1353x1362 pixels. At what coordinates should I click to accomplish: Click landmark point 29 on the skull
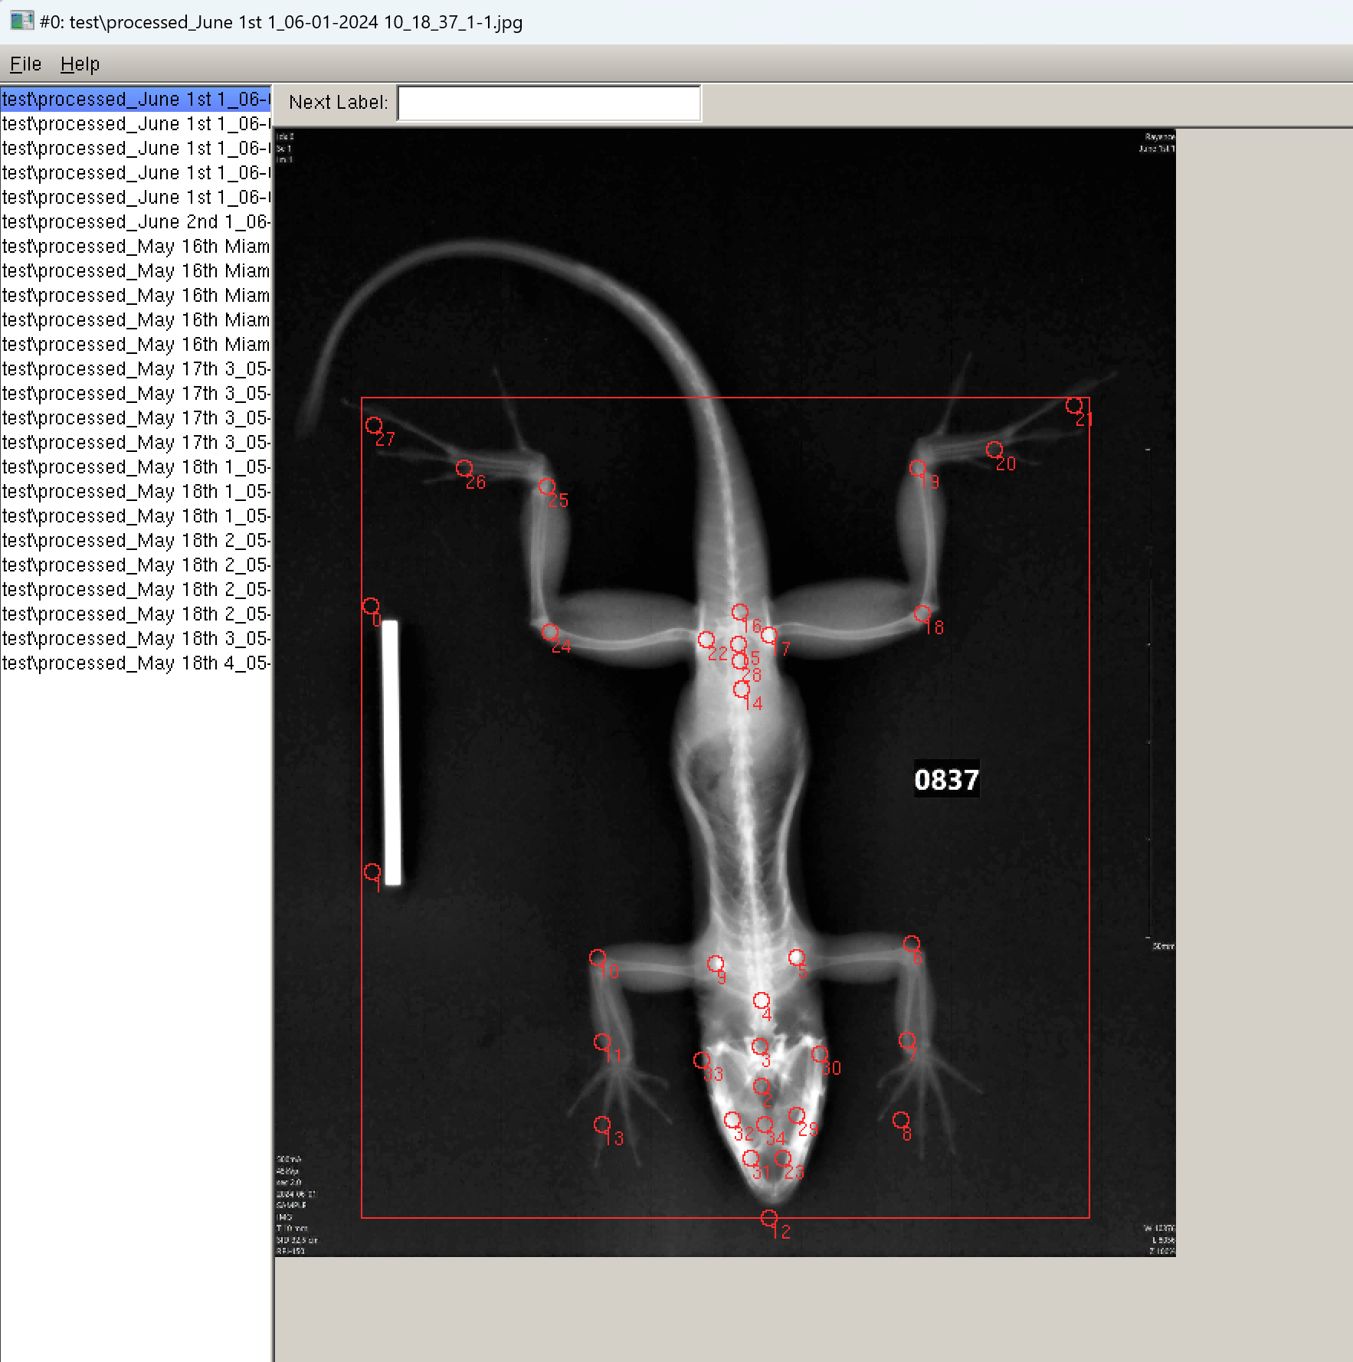pos(797,1115)
